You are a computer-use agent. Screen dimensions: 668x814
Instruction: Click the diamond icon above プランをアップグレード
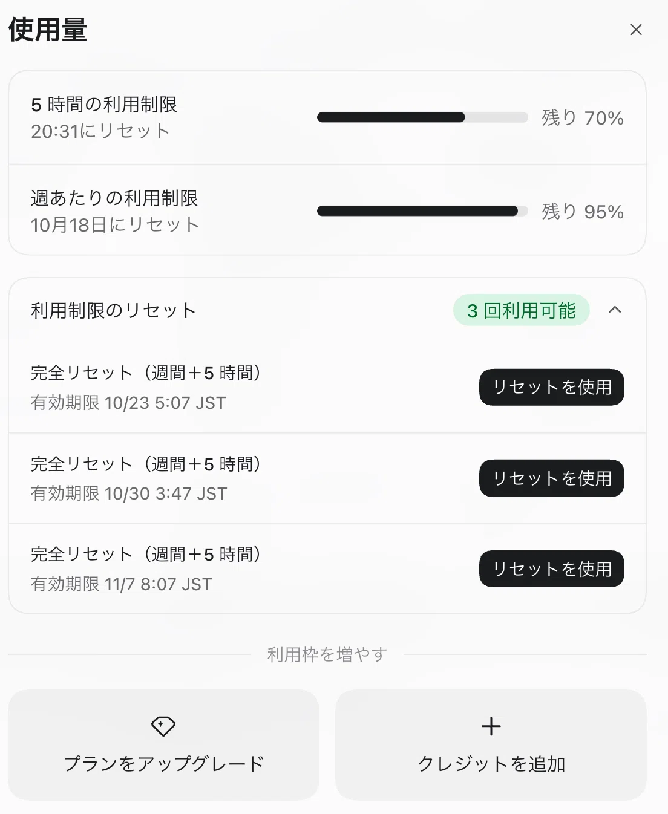(163, 726)
